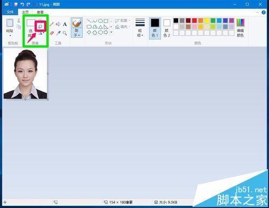This screenshot has width=269, height=208.
Task: Switch to the 查看 view tab
Action: point(40,12)
